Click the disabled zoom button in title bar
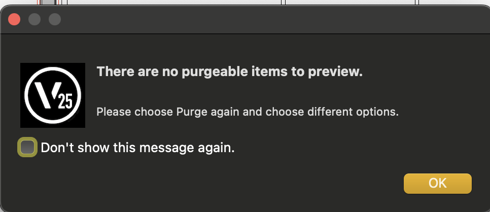Viewport: 490px width, 212px height. (x=54, y=19)
